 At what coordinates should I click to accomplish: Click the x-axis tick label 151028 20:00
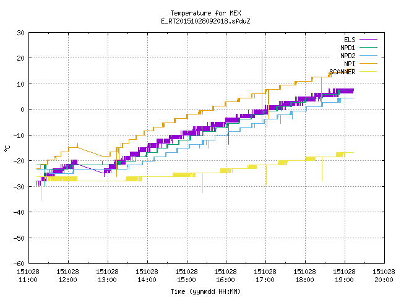click(x=384, y=276)
